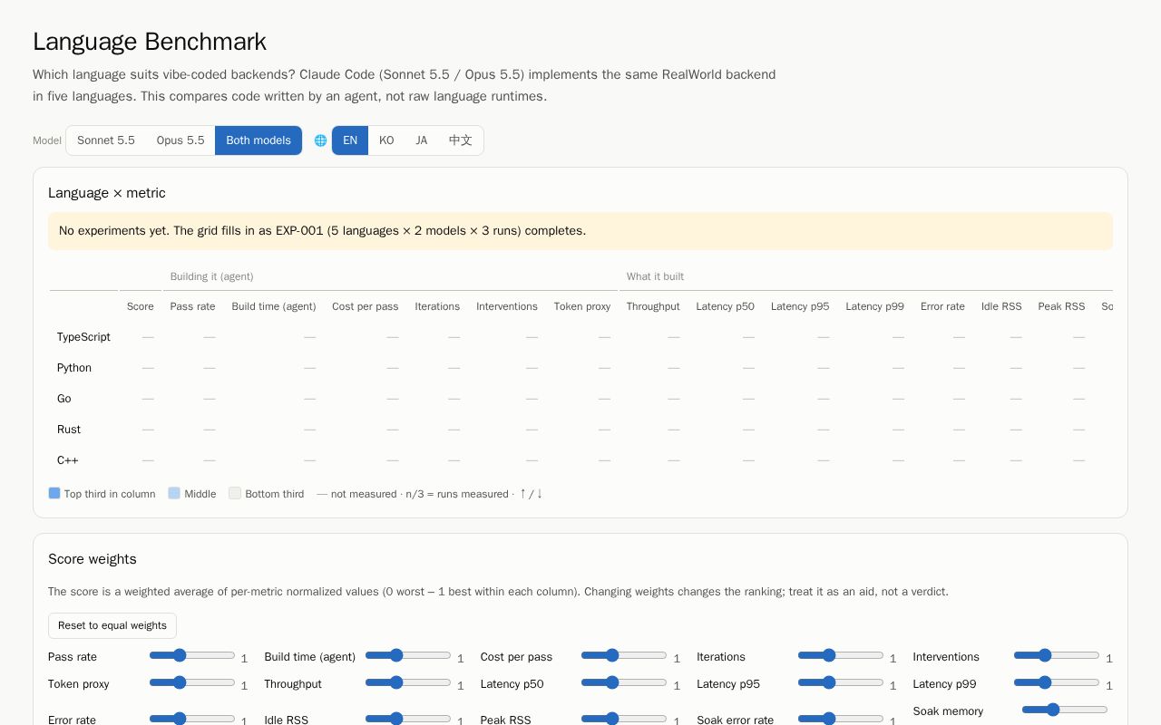Click the Pass rate column header
Screen dimensions: 1161x725
[x=193, y=306]
